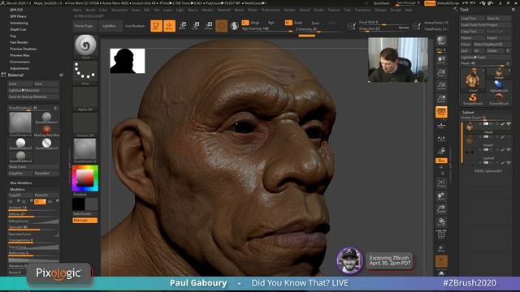Toggle the Persp perspective icon
Viewport: 520px width, 292px height.
point(441,112)
